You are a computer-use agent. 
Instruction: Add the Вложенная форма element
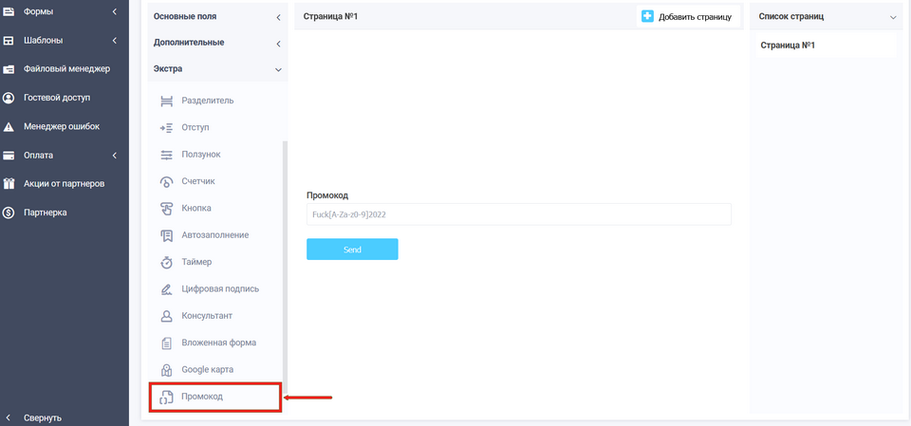[218, 343]
